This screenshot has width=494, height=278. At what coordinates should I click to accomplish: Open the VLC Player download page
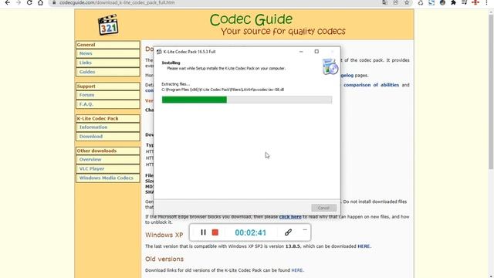click(x=108, y=168)
